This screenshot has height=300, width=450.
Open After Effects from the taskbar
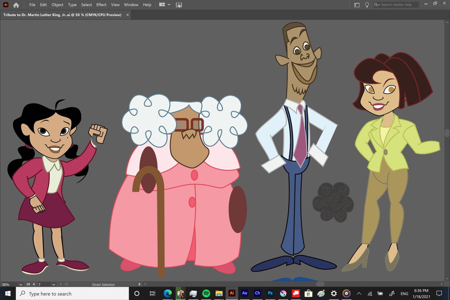244,294
